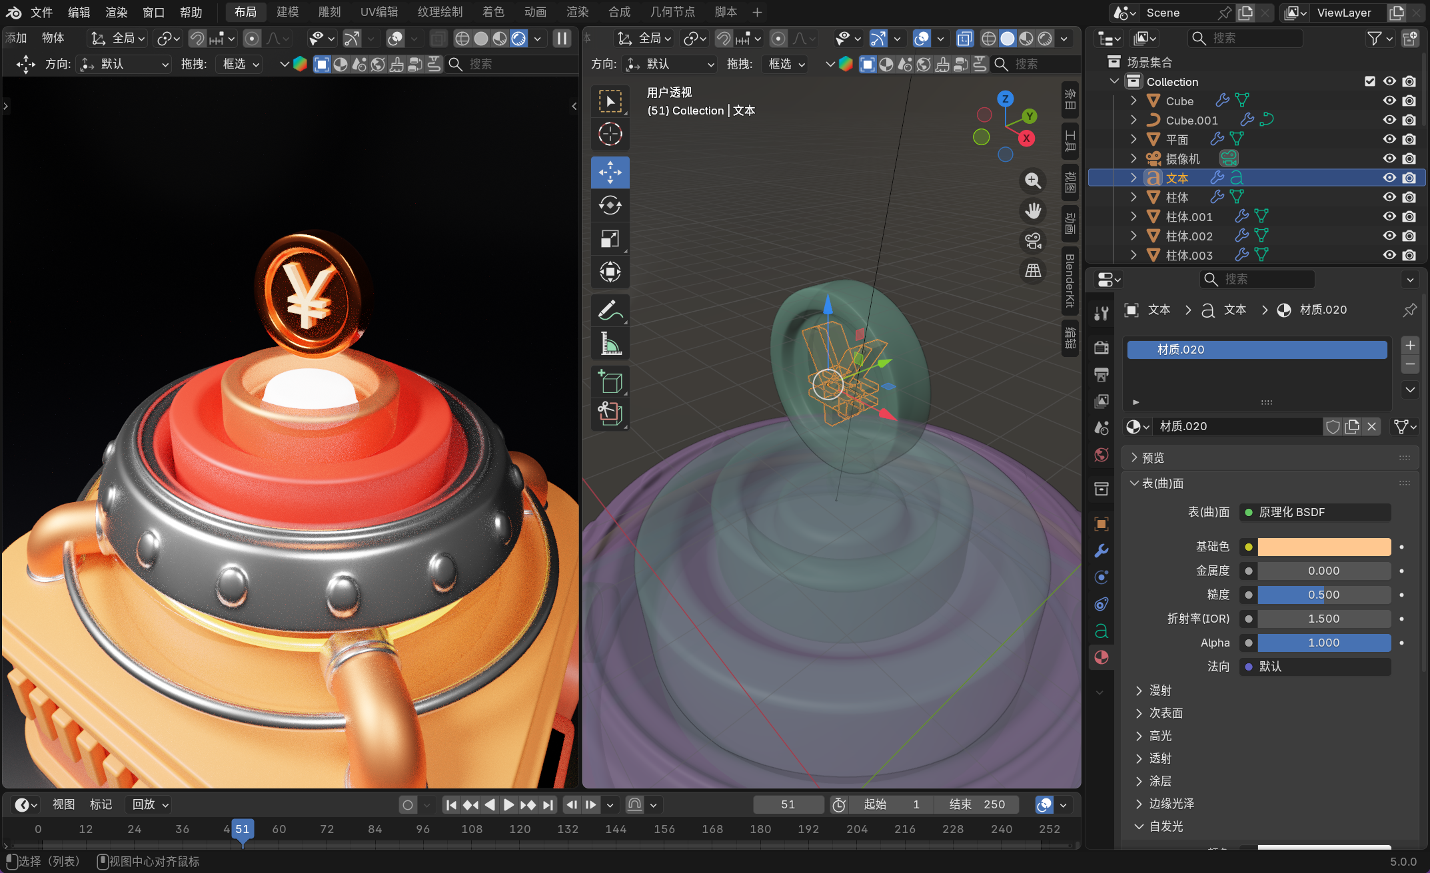Select the Measure tool

[610, 344]
